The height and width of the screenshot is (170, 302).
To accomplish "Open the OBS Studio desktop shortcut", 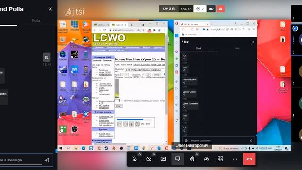I will pos(75,130).
